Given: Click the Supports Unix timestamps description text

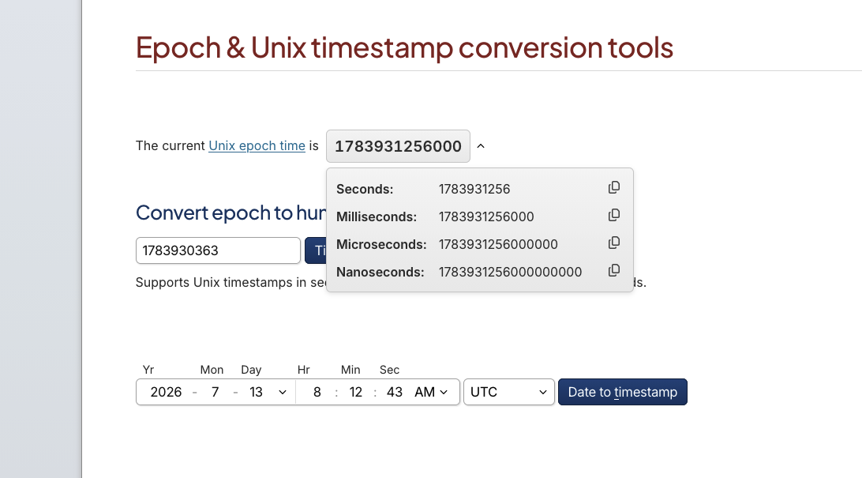Looking at the screenshot, I should click(x=230, y=282).
